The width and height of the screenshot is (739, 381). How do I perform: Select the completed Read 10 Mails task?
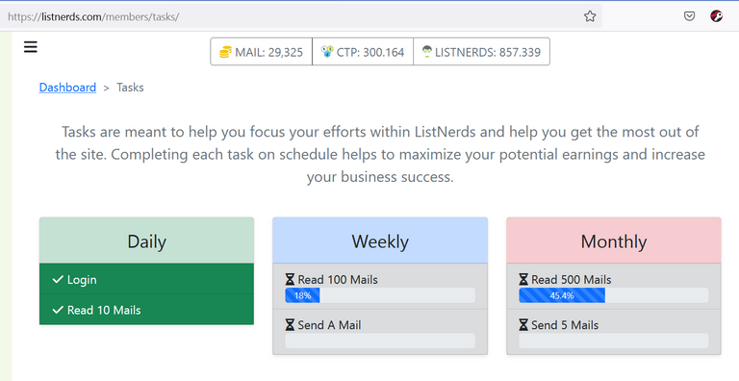click(x=146, y=310)
